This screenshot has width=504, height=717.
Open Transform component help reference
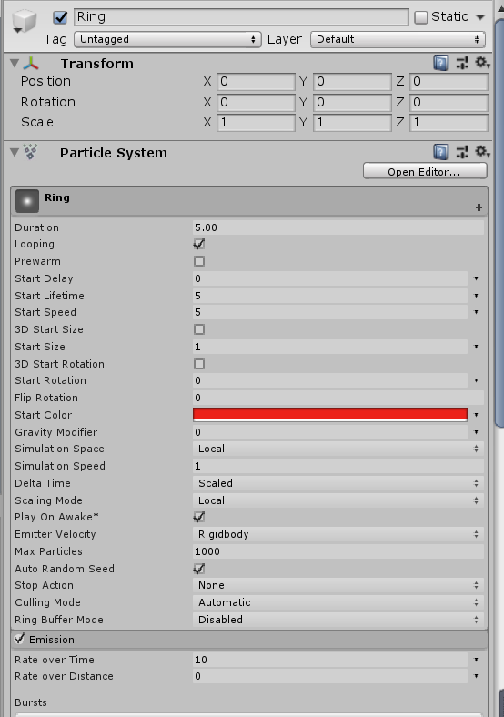(x=440, y=63)
